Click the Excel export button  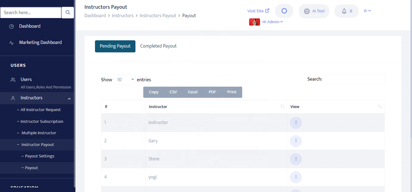[x=193, y=92]
